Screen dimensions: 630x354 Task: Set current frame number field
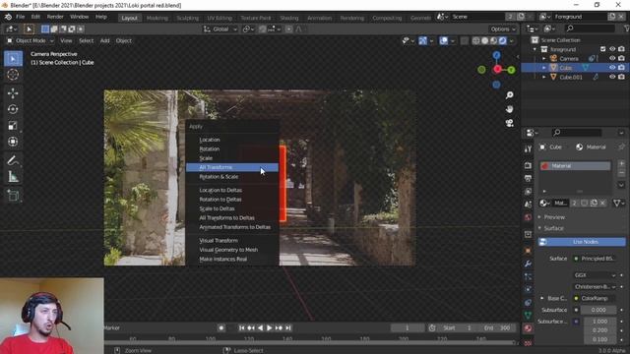[x=408, y=327]
